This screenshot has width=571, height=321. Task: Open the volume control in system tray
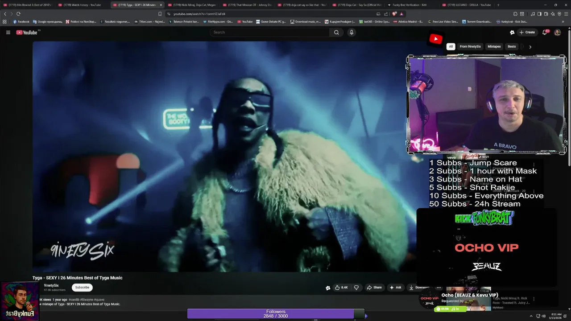pos(544,316)
